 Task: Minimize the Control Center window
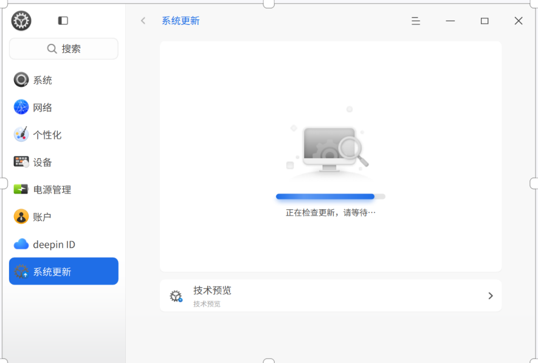click(x=450, y=21)
